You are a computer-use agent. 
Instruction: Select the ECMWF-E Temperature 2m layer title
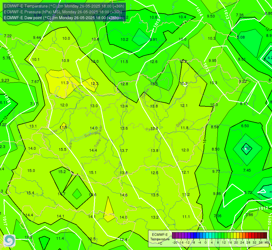click(x=64, y=6)
